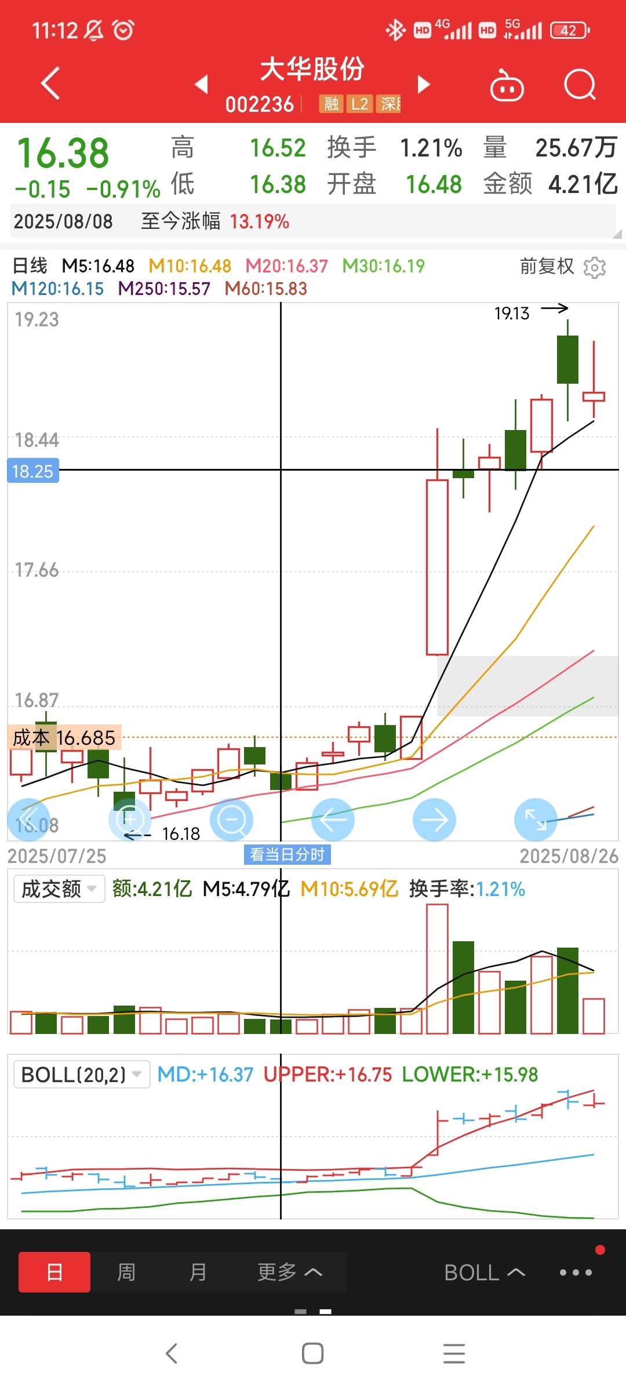
Task: Tap the 日线 chart type label
Action: tap(30, 266)
